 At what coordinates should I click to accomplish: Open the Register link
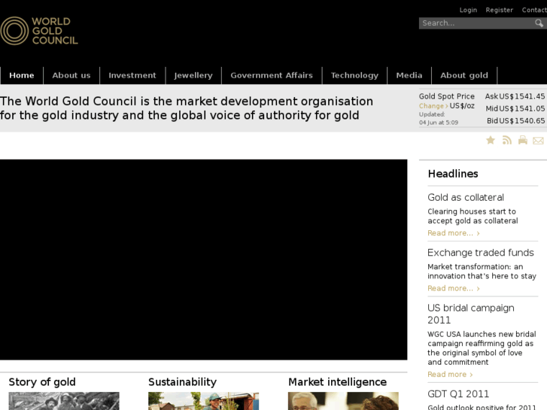tap(499, 10)
